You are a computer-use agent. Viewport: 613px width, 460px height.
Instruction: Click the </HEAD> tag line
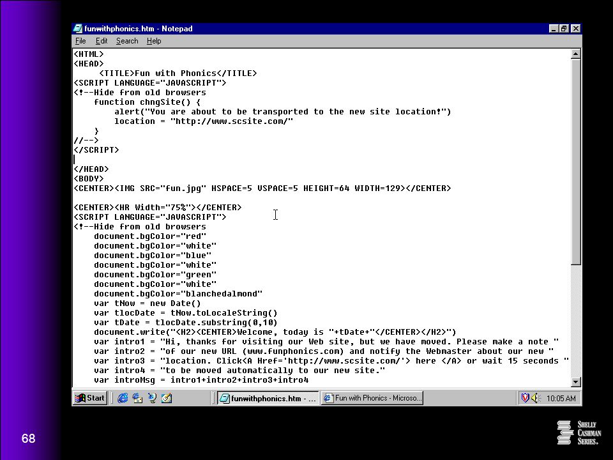click(91, 169)
